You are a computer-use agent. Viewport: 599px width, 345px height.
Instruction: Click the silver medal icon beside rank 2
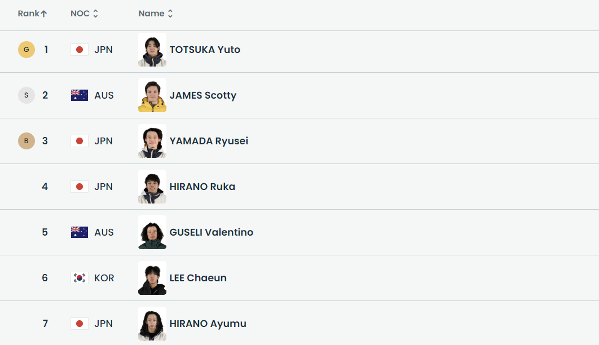coord(26,95)
